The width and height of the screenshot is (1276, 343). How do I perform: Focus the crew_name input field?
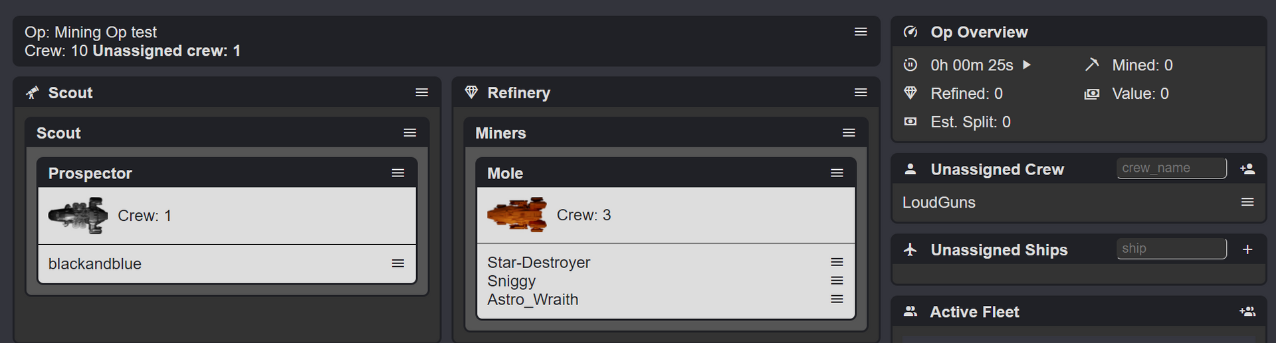click(1171, 169)
